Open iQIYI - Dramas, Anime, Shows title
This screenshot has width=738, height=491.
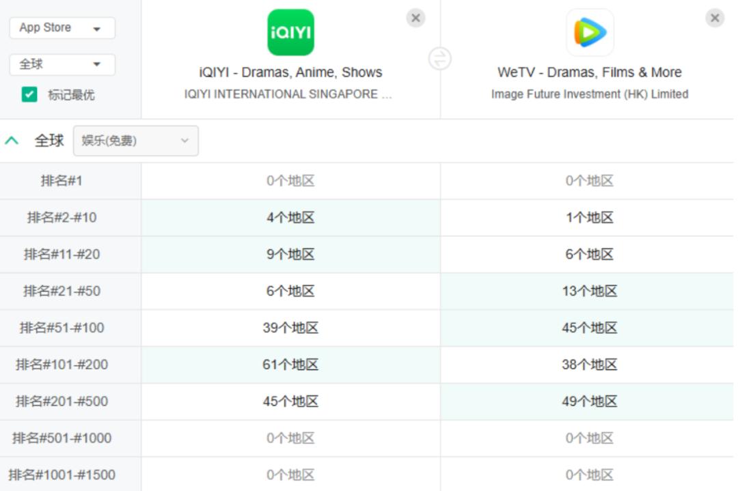point(290,72)
